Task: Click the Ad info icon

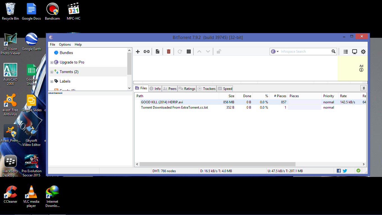Action: tap(361, 70)
